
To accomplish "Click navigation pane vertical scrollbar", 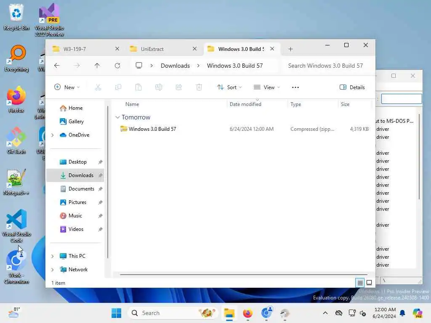I will click(x=108, y=182).
